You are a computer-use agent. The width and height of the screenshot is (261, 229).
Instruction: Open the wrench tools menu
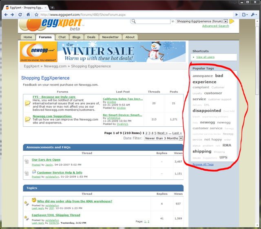(x=253, y=15)
